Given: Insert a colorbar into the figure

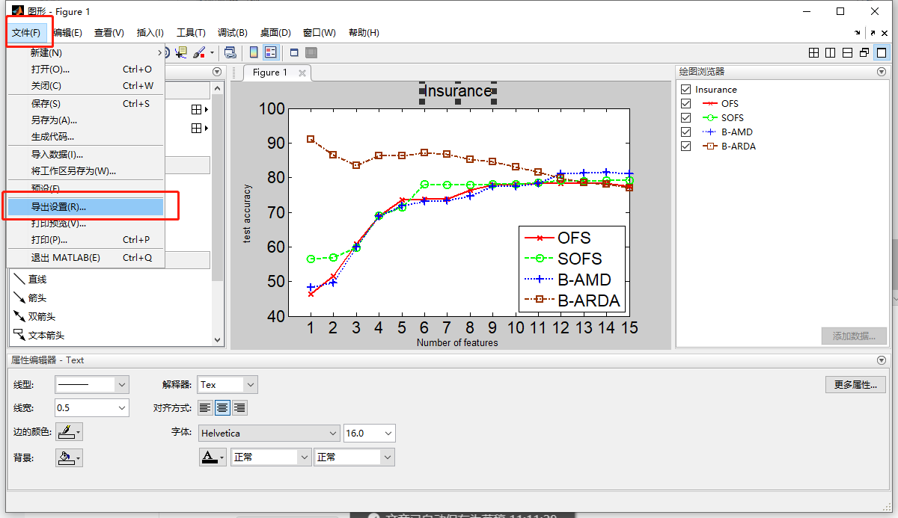Looking at the screenshot, I should tap(254, 52).
